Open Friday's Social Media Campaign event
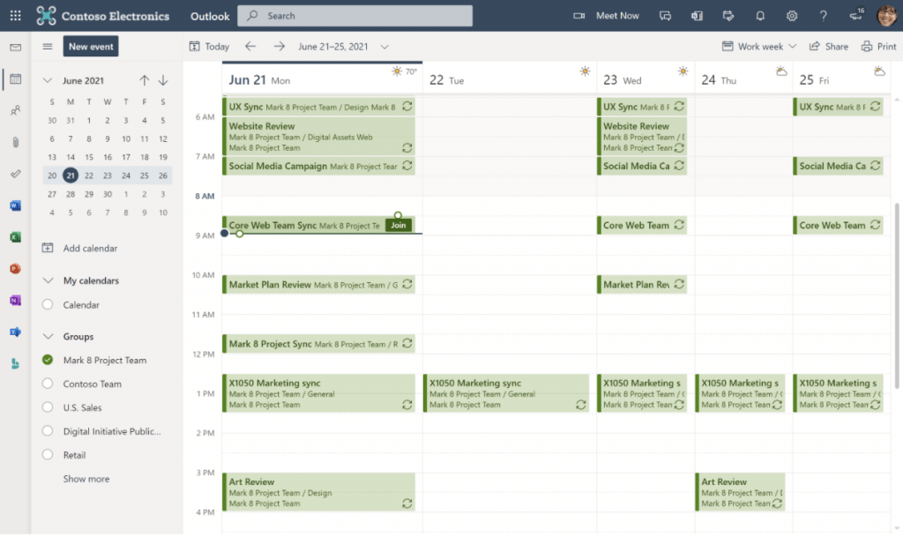Screen dimensions: 903x537 [838, 166]
